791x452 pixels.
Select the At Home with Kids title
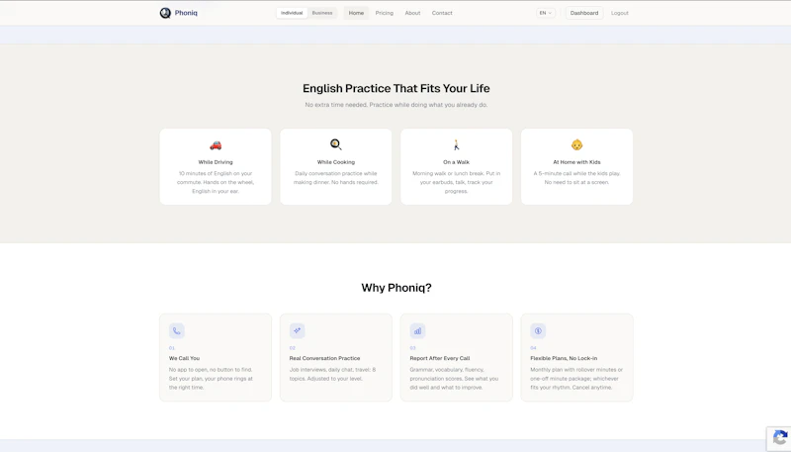coord(576,162)
